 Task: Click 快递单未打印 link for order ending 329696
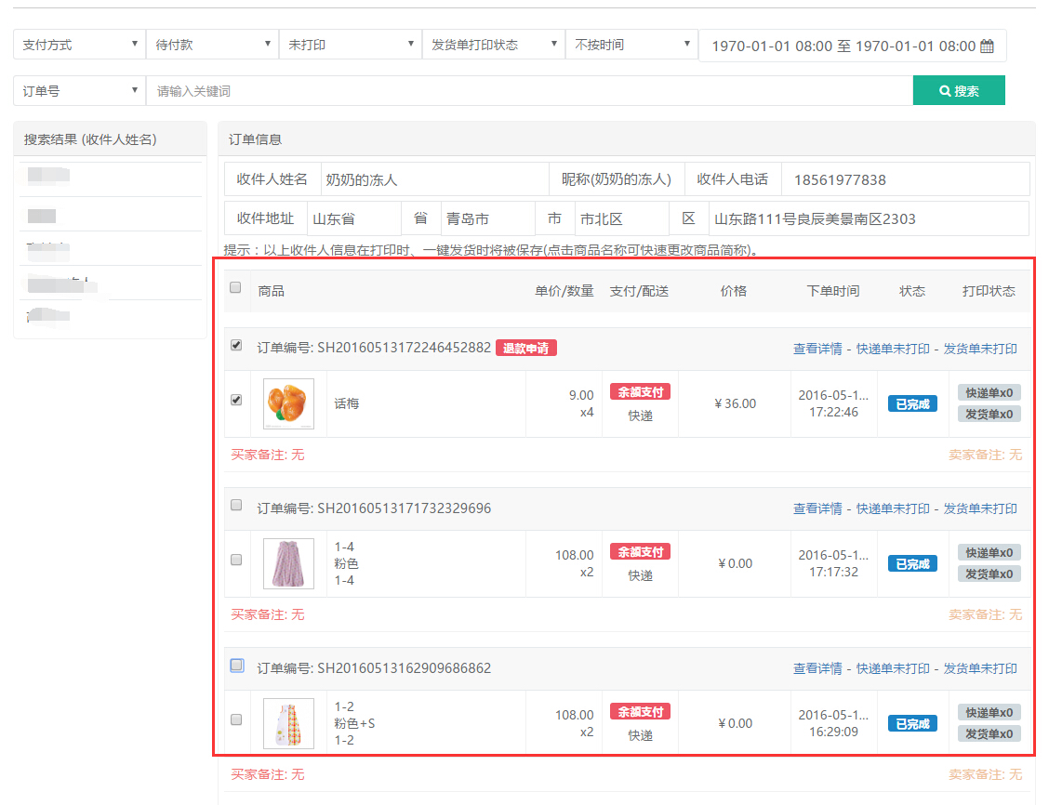pyautogui.click(x=893, y=509)
